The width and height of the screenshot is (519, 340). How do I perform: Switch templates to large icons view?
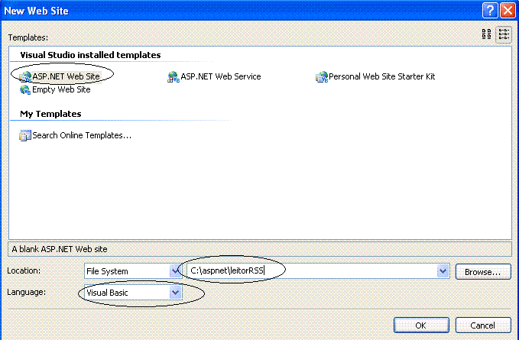tap(487, 34)
